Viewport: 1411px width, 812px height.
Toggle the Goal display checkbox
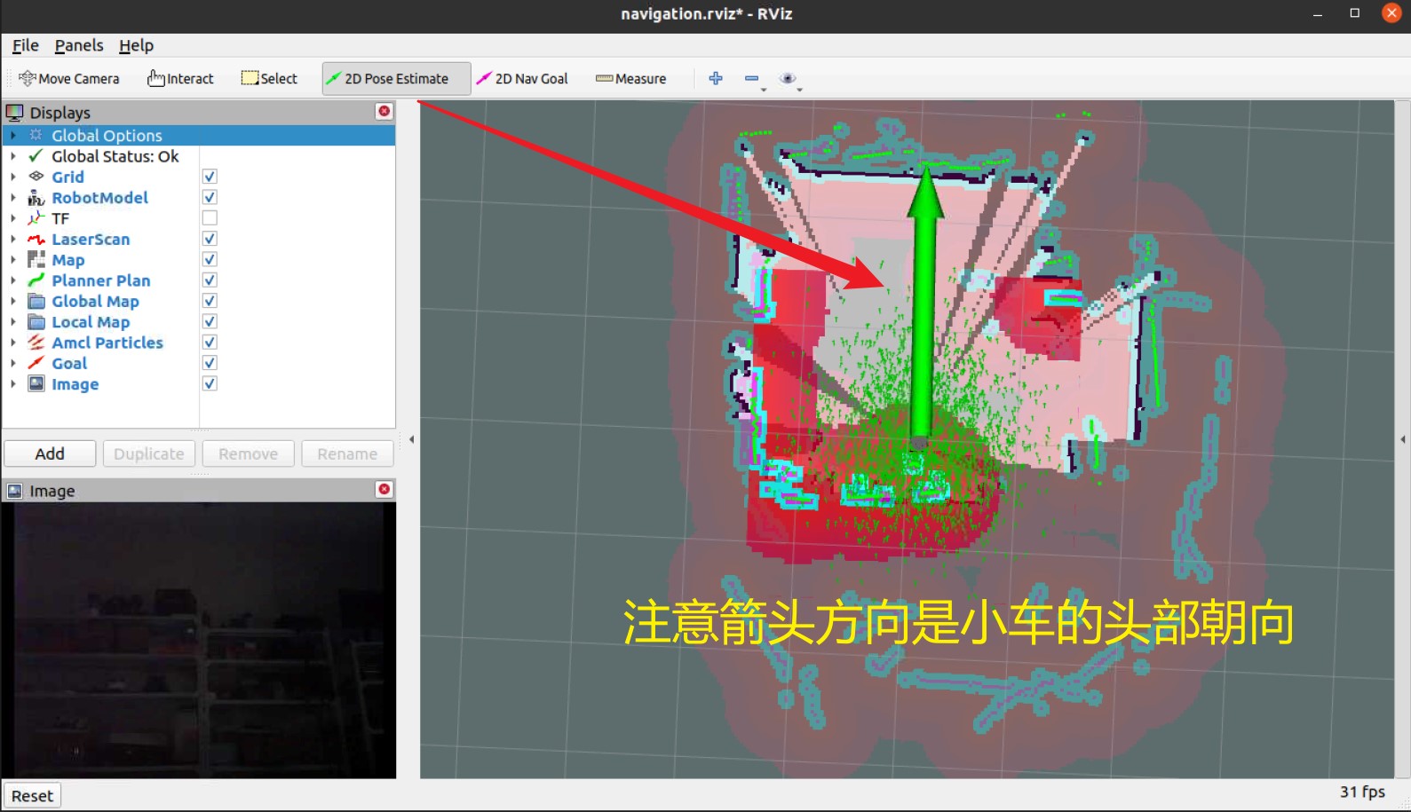coord(210,363)
